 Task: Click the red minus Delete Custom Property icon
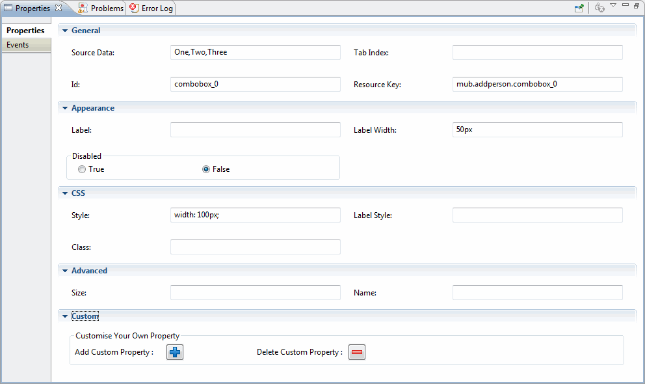click(x=357, y=352)
